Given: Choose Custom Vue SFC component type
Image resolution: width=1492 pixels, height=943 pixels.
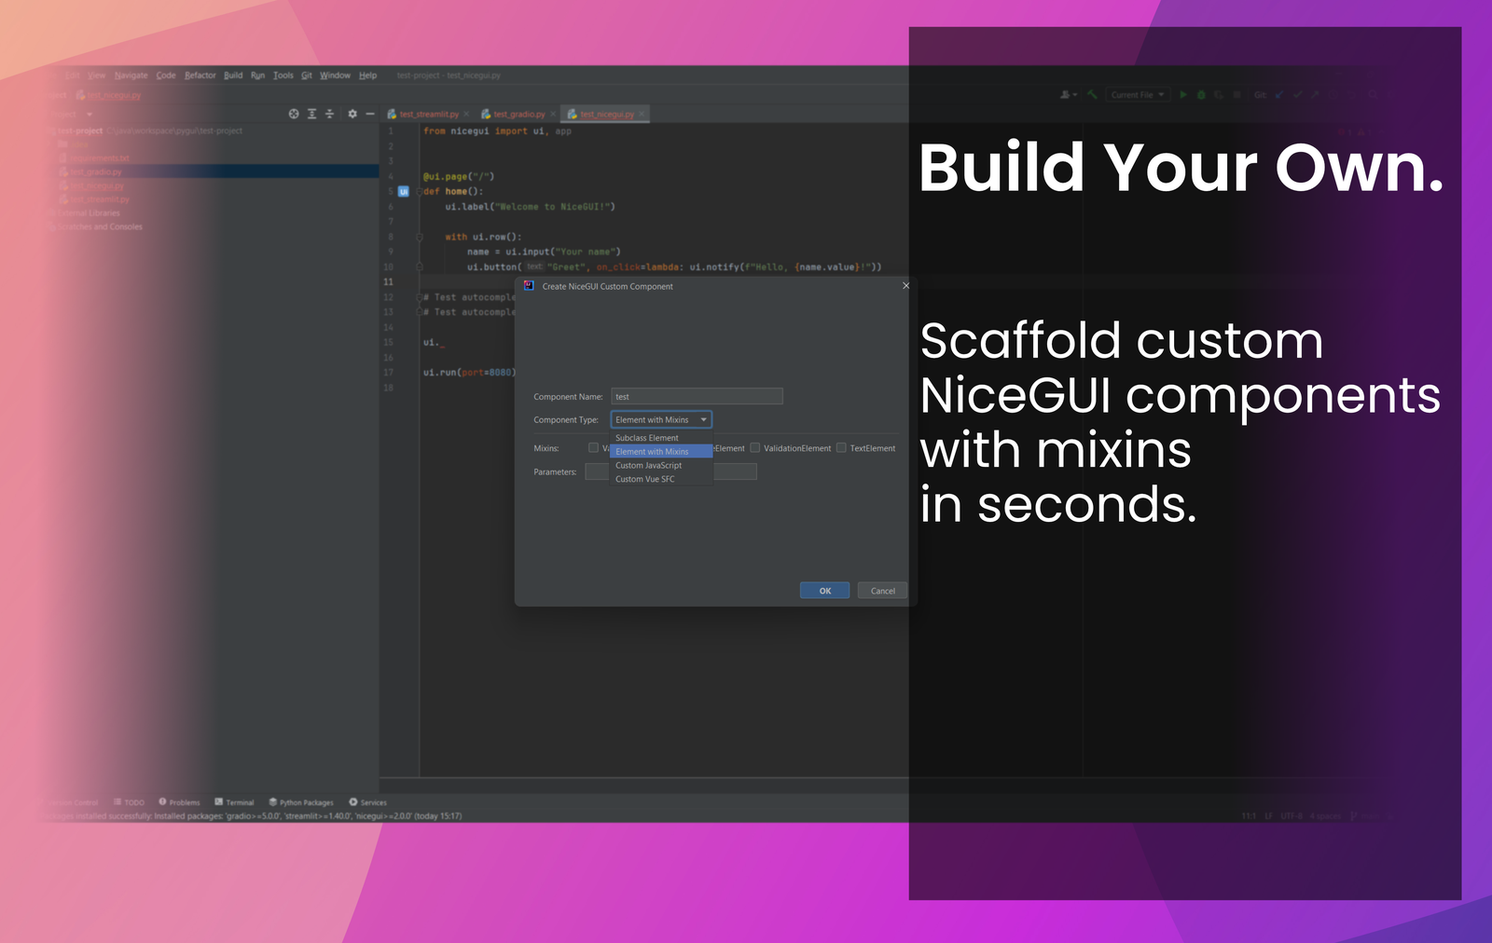Looking at the screenshot, I should [661, 479].
